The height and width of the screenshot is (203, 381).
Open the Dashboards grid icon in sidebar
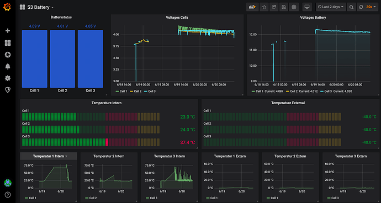tap(8, 43)
